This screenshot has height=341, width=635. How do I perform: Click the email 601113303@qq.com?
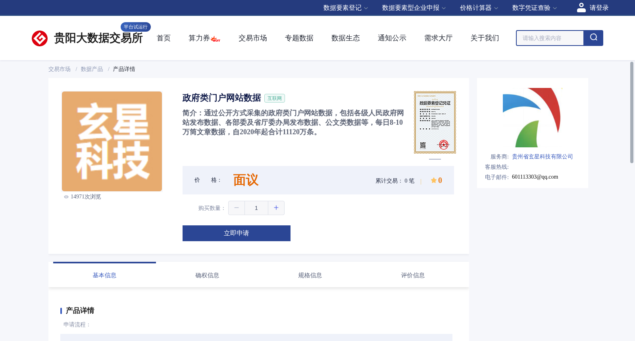tap(535, 177)
